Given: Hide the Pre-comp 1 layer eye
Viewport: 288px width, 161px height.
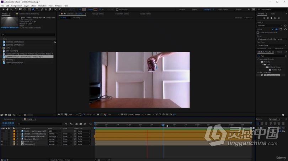Looking at the screenshot, I should click(x=2, y=144).
